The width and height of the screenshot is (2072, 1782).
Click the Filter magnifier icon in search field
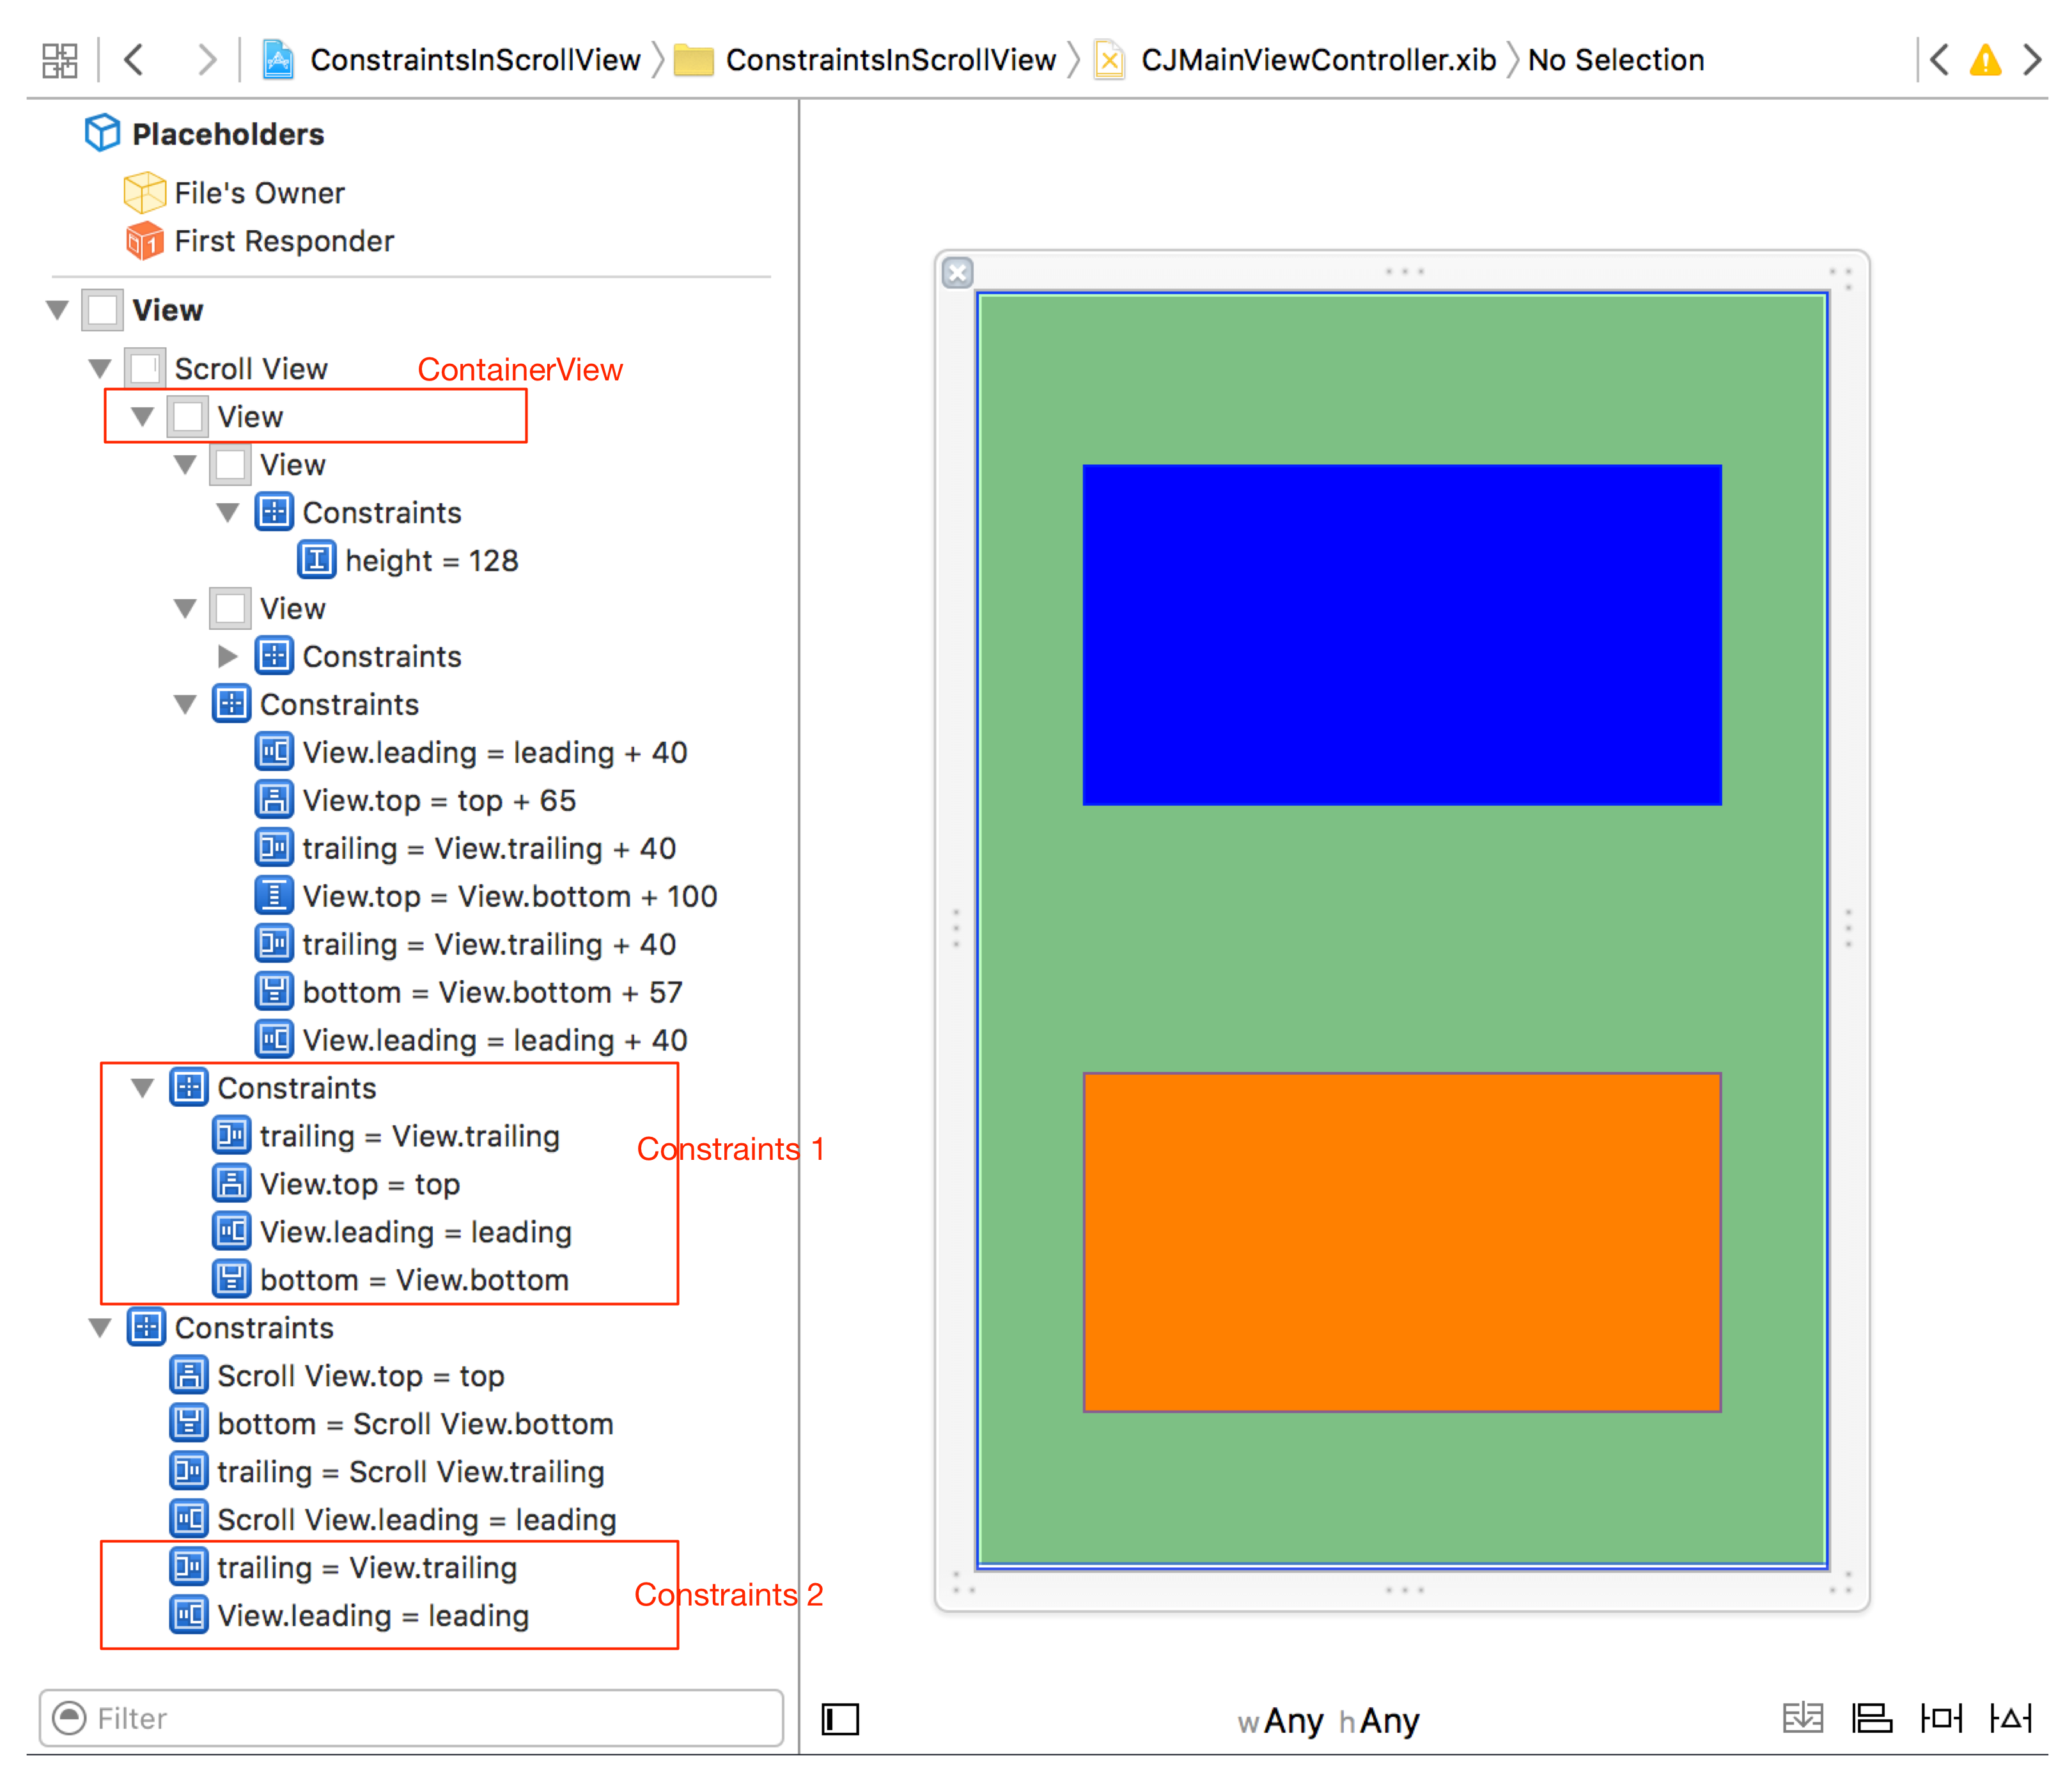tap(69, 1718)
